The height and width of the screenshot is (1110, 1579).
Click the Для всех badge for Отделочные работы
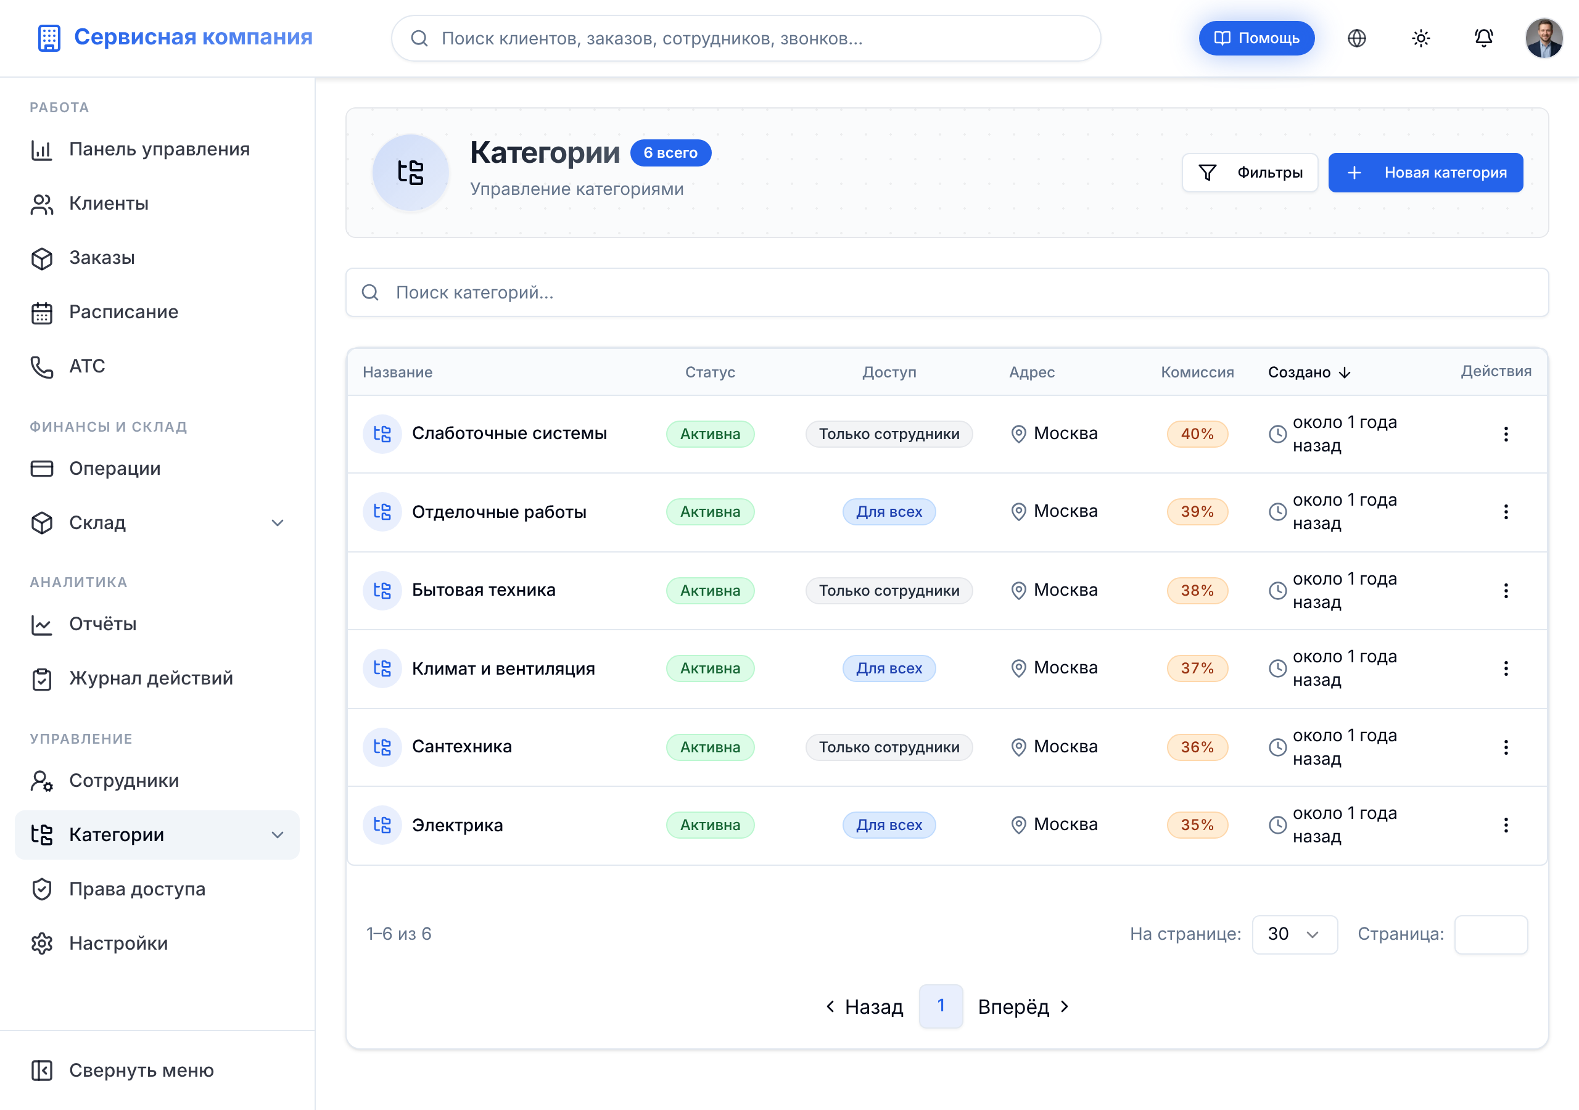[889, 512]
